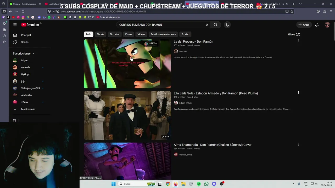Open the Twitch bookmark in the bookmarks bar
The height and width of the screenshot is (188, 335).
pos(4,17)
